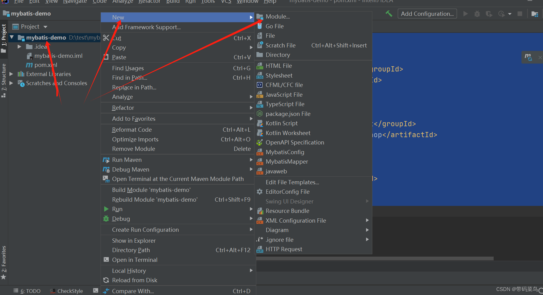Open the Refactor submenu arrow
The width and height of the screenshot is (543, 295).
(251, 108)
